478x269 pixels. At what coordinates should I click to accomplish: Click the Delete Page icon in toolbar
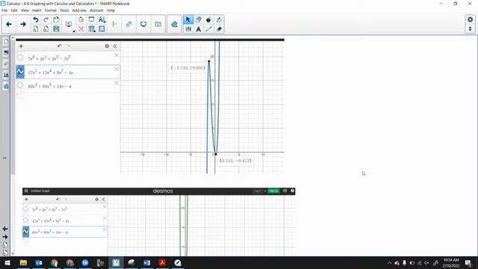[x=46, y=29]
